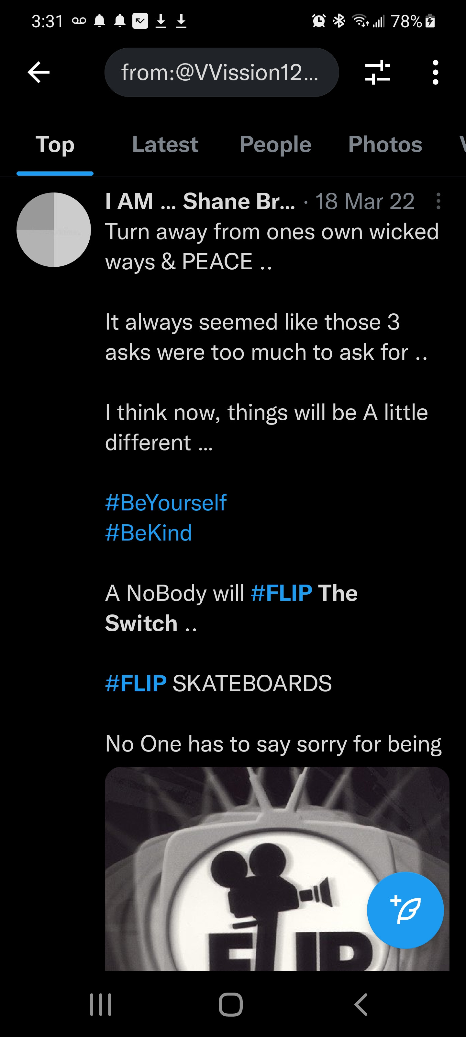Screen dimensions: 466x1037
Task: Tap the compose new tweet floating button
Action: 405,910
